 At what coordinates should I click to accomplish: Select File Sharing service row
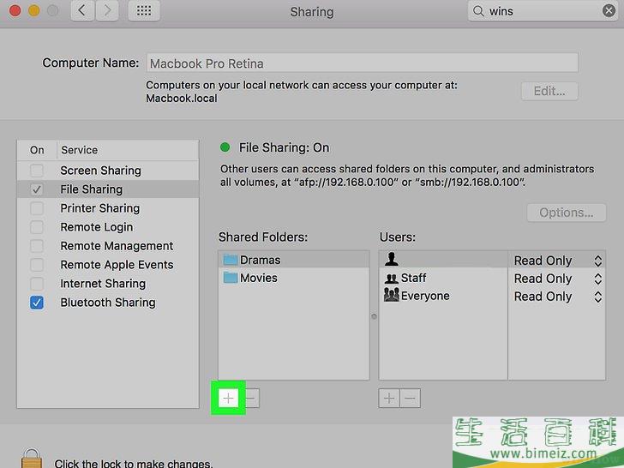(x=108, y=189)
